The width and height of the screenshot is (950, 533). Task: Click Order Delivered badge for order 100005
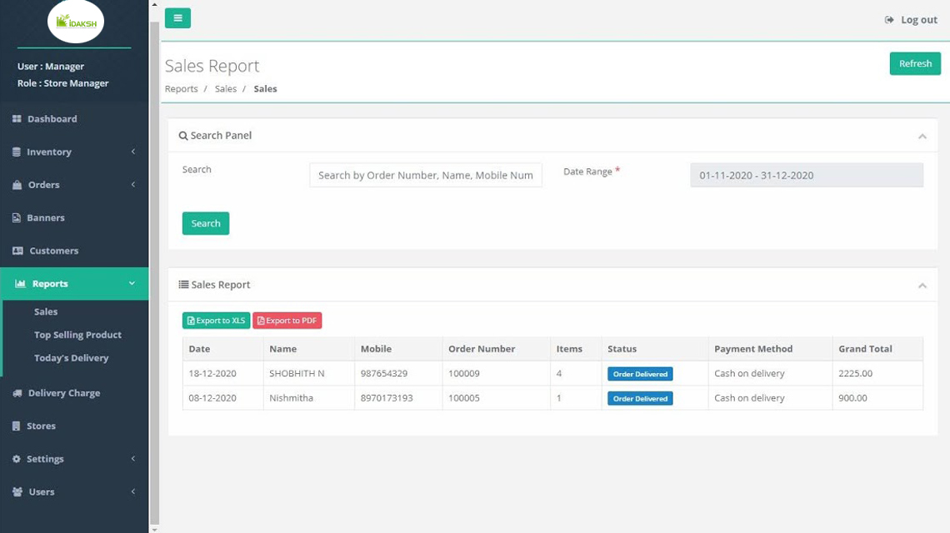coord(640,399)
